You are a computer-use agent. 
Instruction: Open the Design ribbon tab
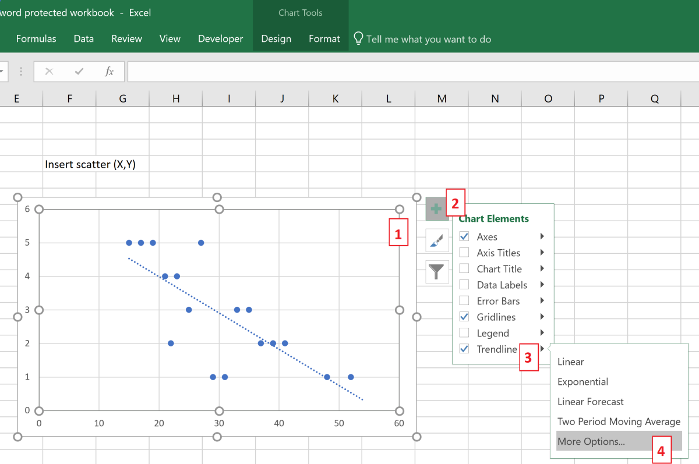(276, 39)
